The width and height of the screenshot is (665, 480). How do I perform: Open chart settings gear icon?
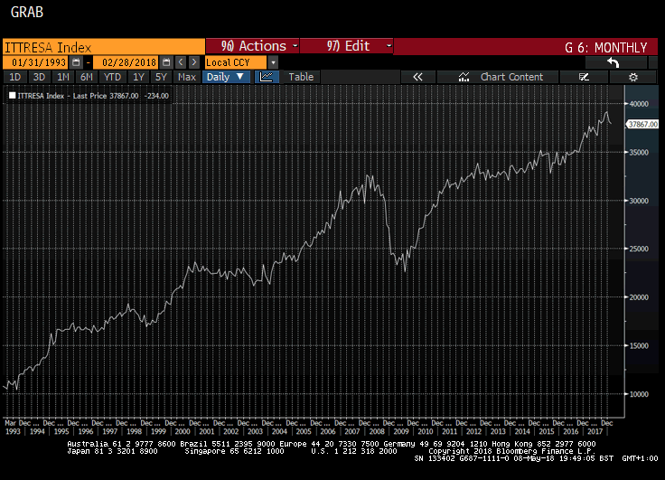pyautogui.click(x=633, y=77)
